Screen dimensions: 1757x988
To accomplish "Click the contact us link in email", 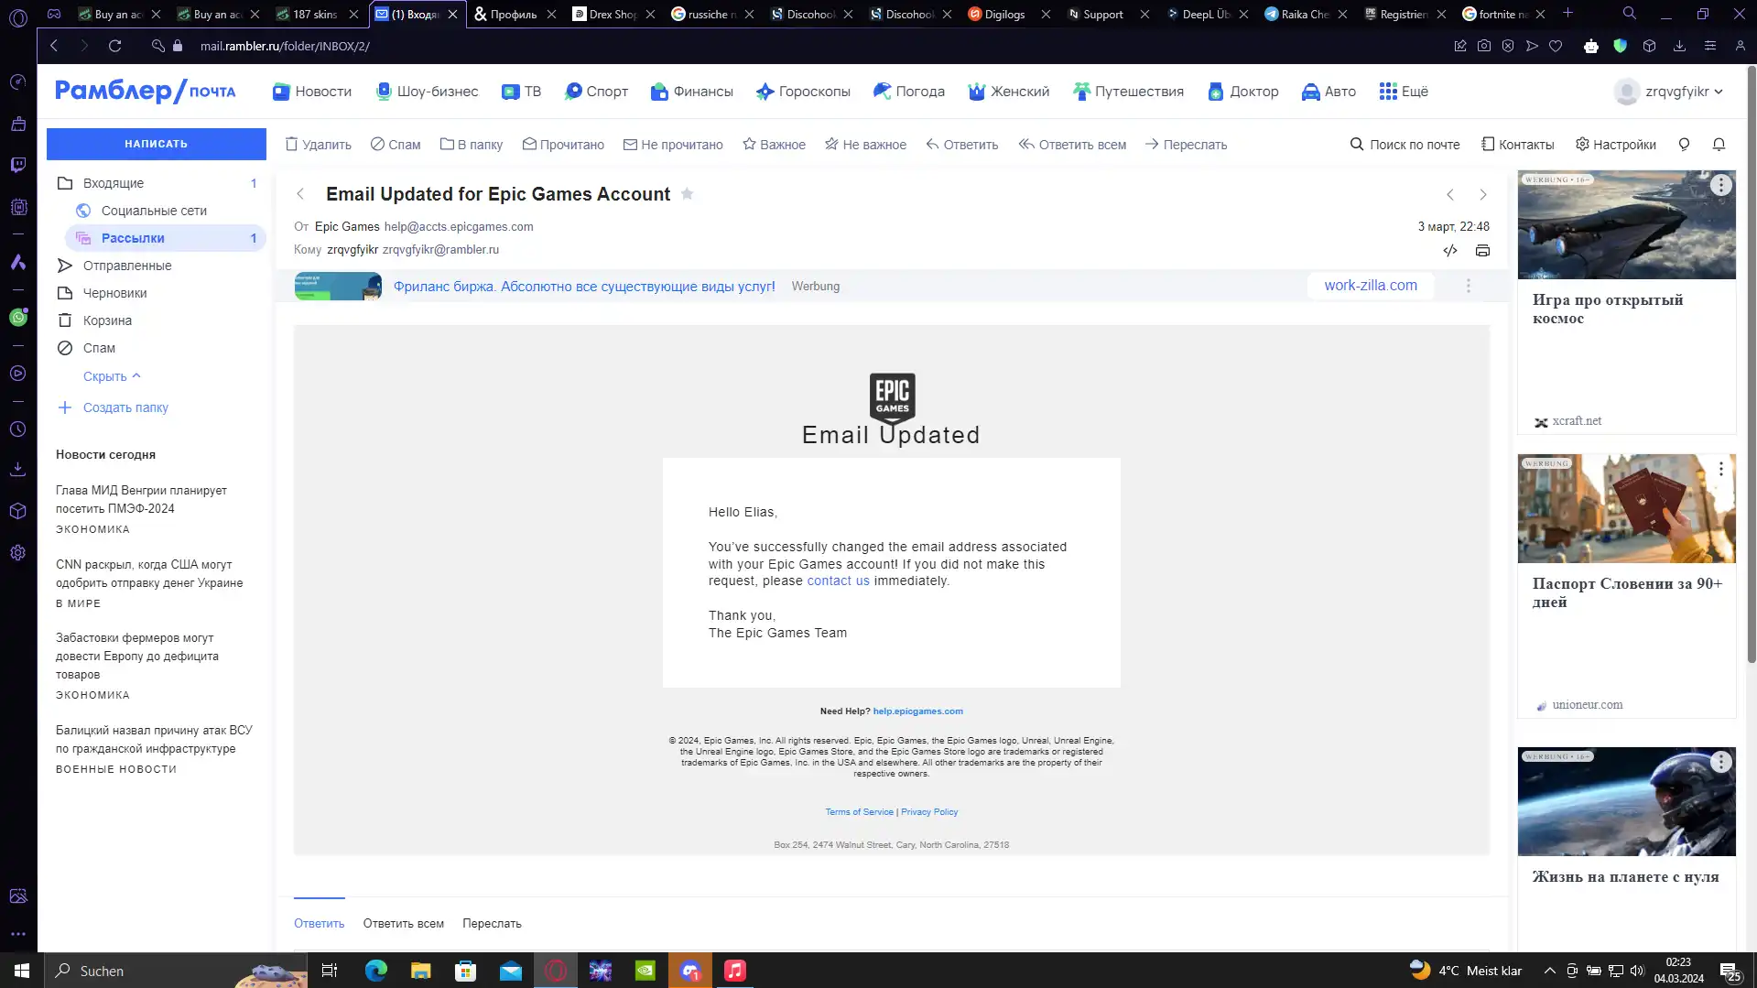I will tap(838, 581).
